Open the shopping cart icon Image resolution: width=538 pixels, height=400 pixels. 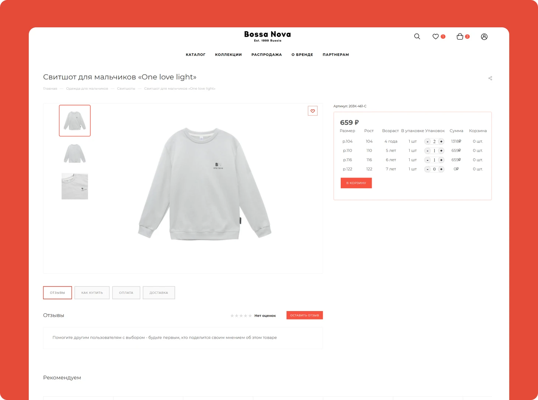tap(460, 37)
